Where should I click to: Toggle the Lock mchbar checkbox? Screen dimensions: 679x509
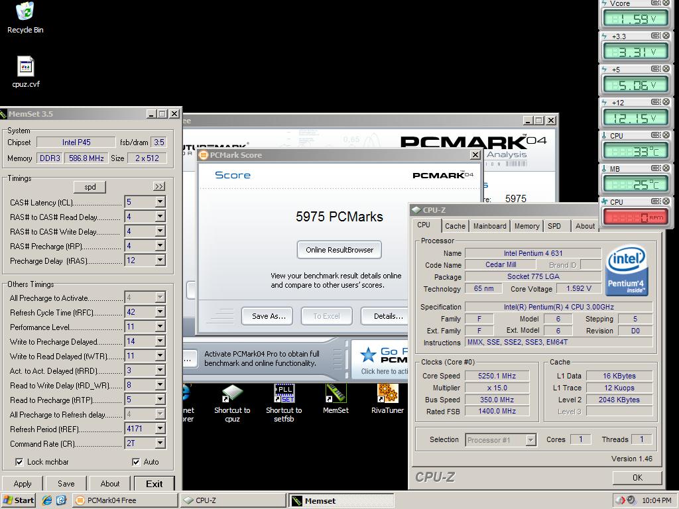[x=19, y=462]
